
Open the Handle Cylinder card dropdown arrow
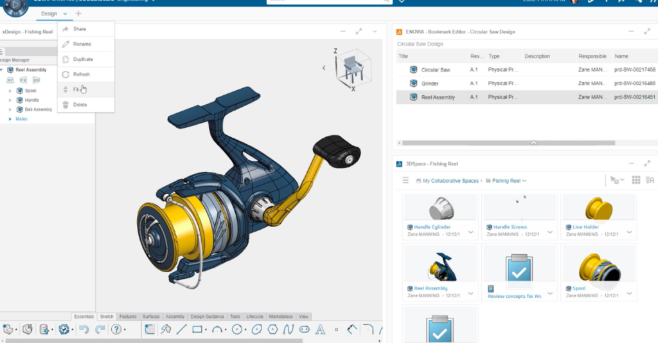[471, 232]
